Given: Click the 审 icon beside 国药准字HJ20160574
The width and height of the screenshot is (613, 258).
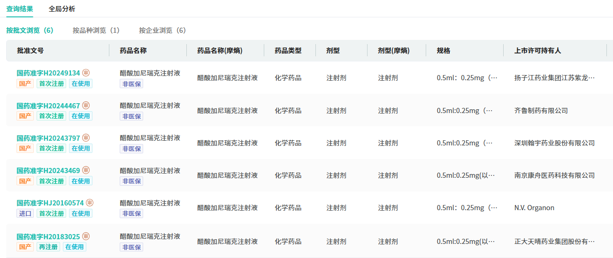Looking at the screenshot, I should click(x=90, y=203).
